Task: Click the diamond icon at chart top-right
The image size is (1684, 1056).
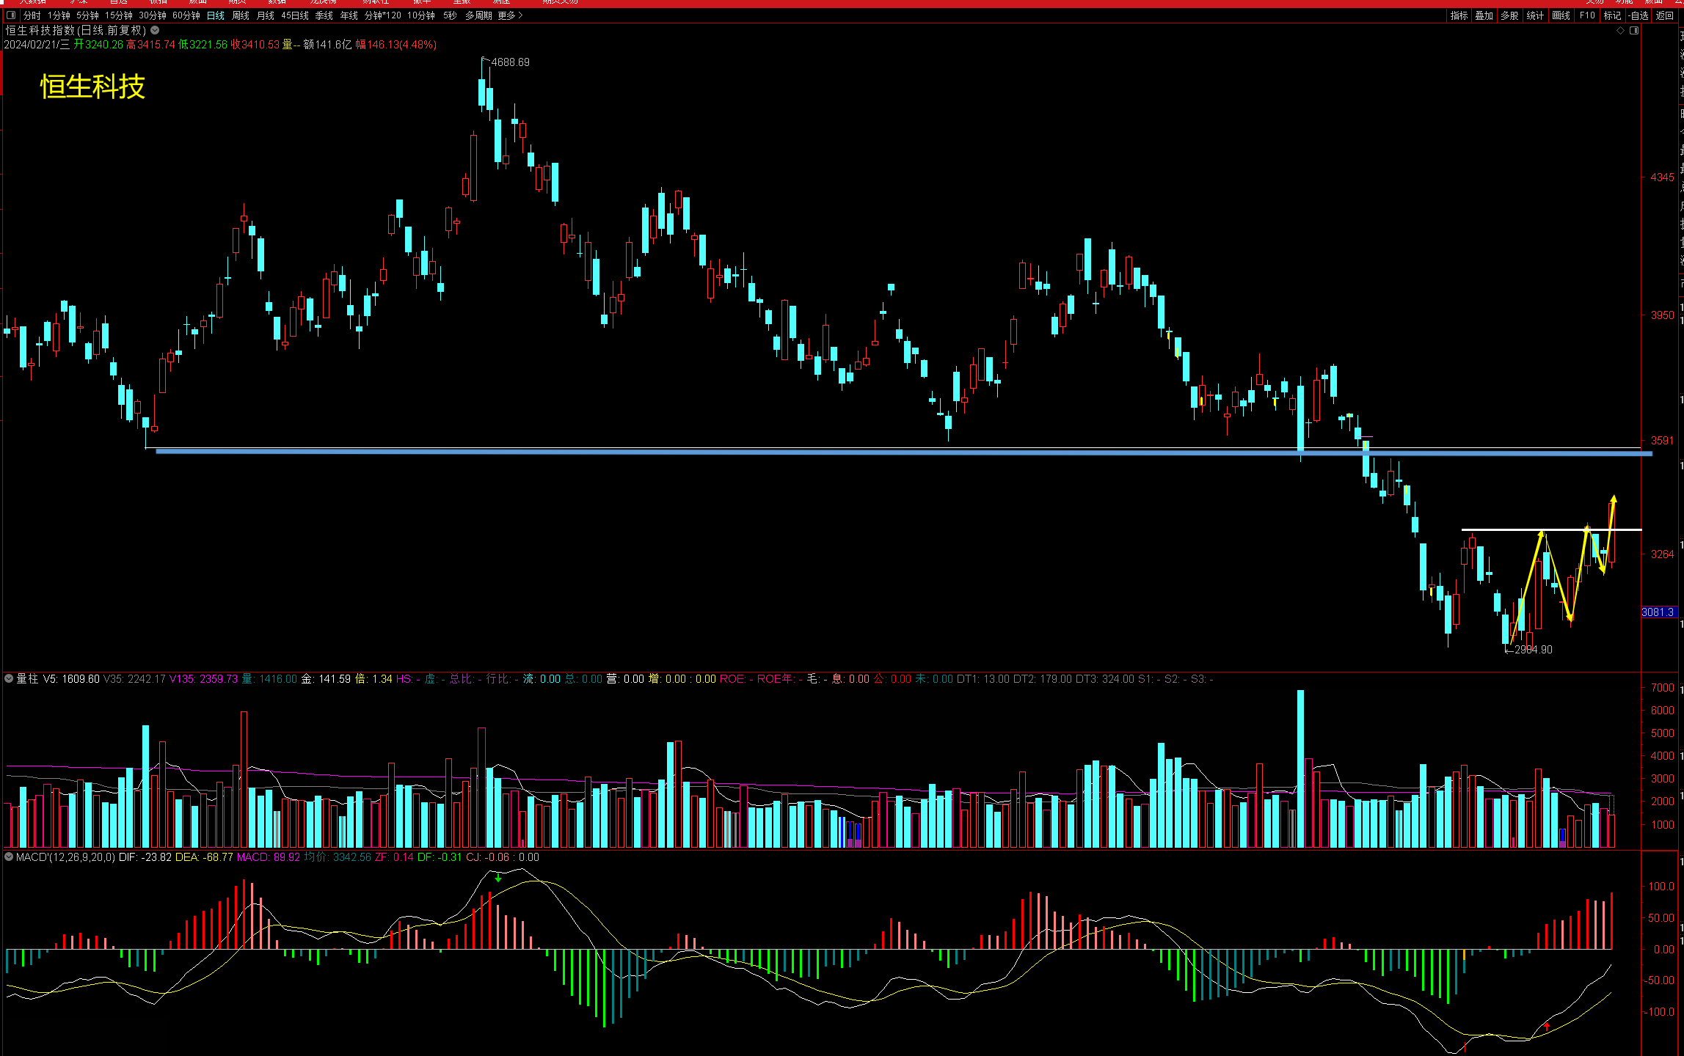Action: pos(1620,31)
